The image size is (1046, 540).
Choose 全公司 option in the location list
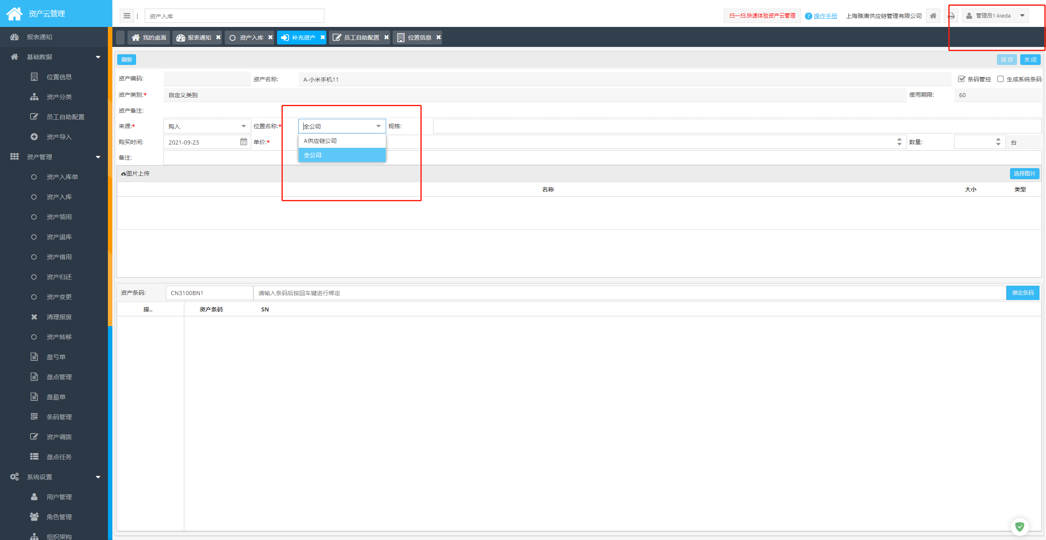tap(342, 155)
